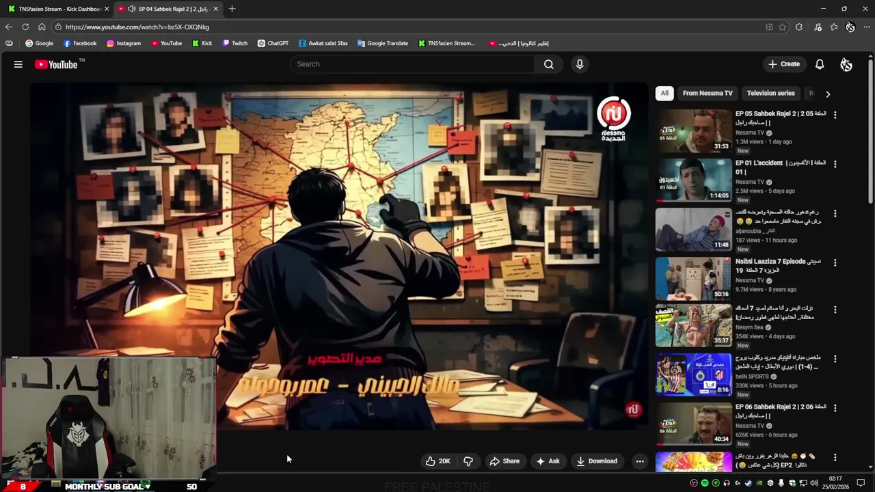Reload the page
The height and width of the screenshot is (492, 875).
tap(25, 27)
